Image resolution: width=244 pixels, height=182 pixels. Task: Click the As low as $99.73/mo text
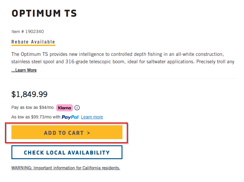[x=36, y=117]
